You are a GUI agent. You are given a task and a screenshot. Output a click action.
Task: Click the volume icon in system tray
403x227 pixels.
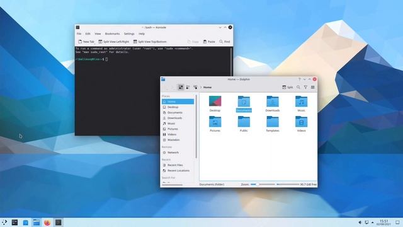pos(360,223)
